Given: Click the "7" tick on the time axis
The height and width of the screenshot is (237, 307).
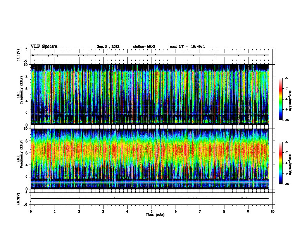Looking at the screenshot, I should [x=200, y=211].
